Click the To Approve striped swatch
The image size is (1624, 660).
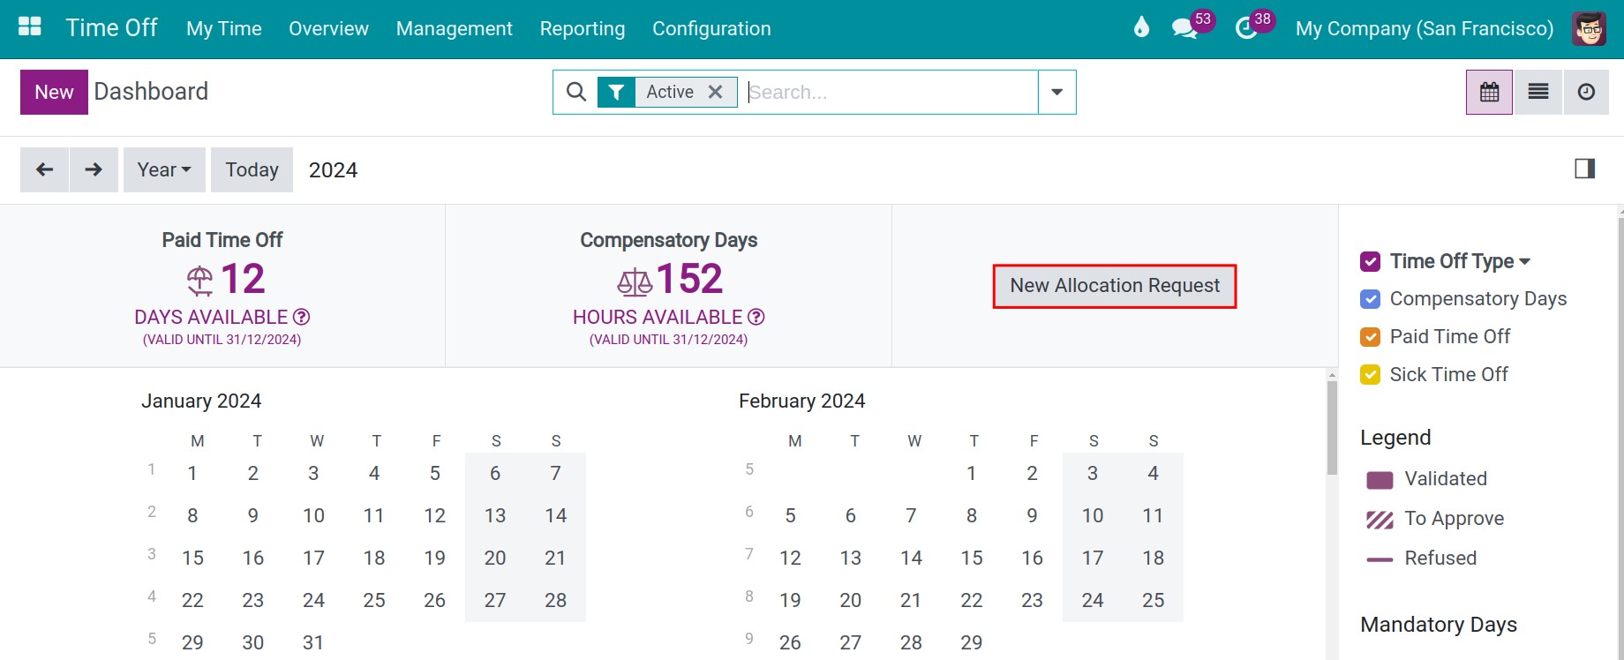pyautogui.click(x=1380, y=520)
